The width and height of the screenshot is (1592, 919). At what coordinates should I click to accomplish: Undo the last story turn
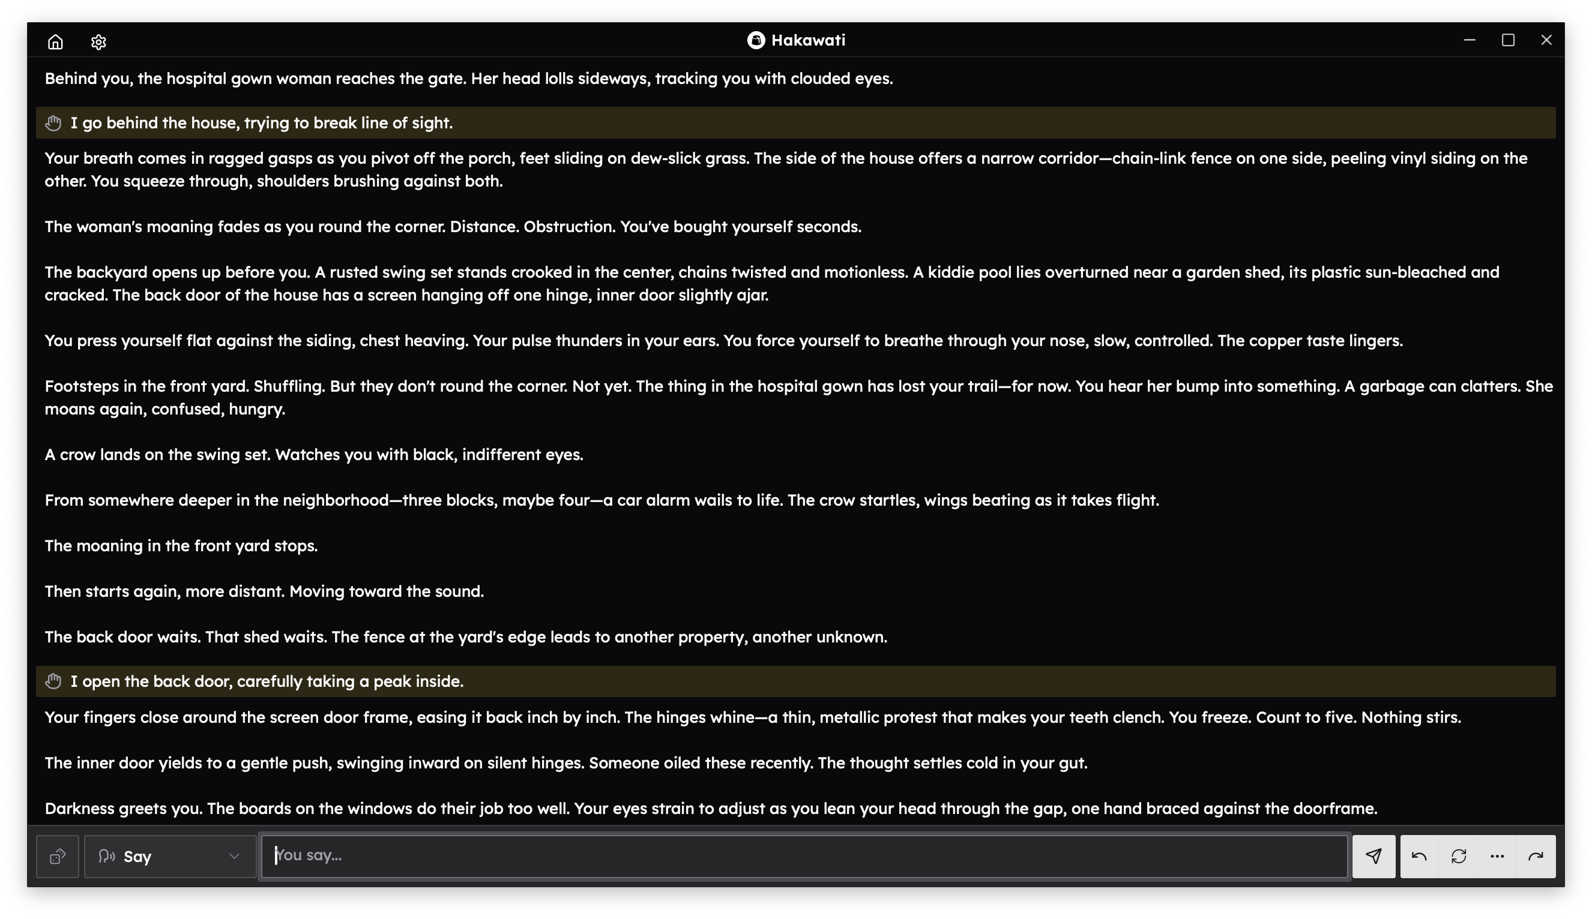click(1419, 857)
